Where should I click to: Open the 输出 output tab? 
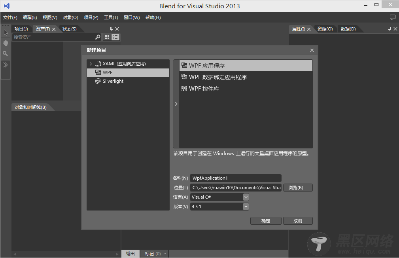tap(130, 254)
